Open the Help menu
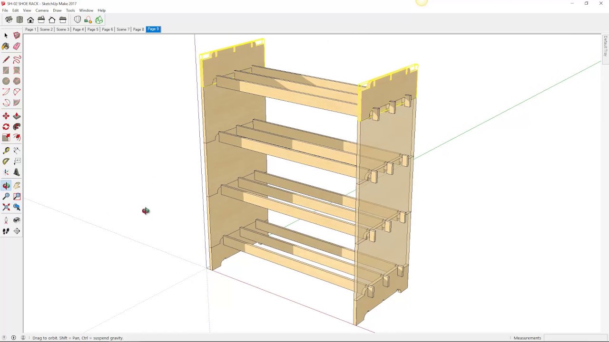The height and width of the screenshot is (342, 609). pyautogui.click(x=102, y=10)
